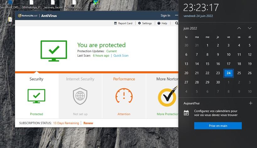
Task: Select June 10 in the calendar
Action: pyautogui.click(x=228, y=55)
